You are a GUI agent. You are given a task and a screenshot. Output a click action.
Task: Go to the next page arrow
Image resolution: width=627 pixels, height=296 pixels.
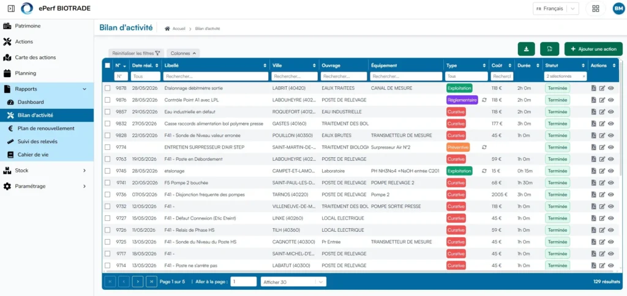[138, 281]
